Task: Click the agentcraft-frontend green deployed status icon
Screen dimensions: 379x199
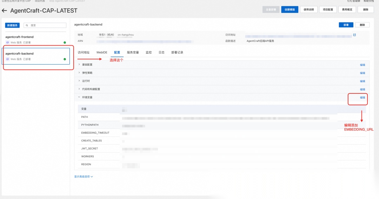Action: (65, 42)
